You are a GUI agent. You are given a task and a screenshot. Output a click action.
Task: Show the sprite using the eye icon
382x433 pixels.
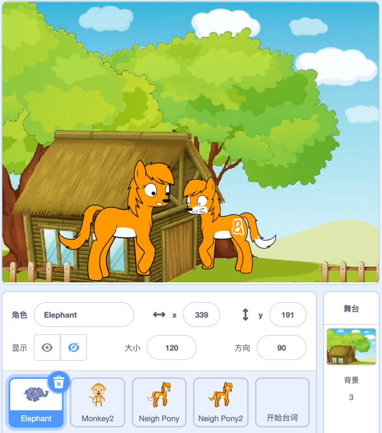(47, 348)
